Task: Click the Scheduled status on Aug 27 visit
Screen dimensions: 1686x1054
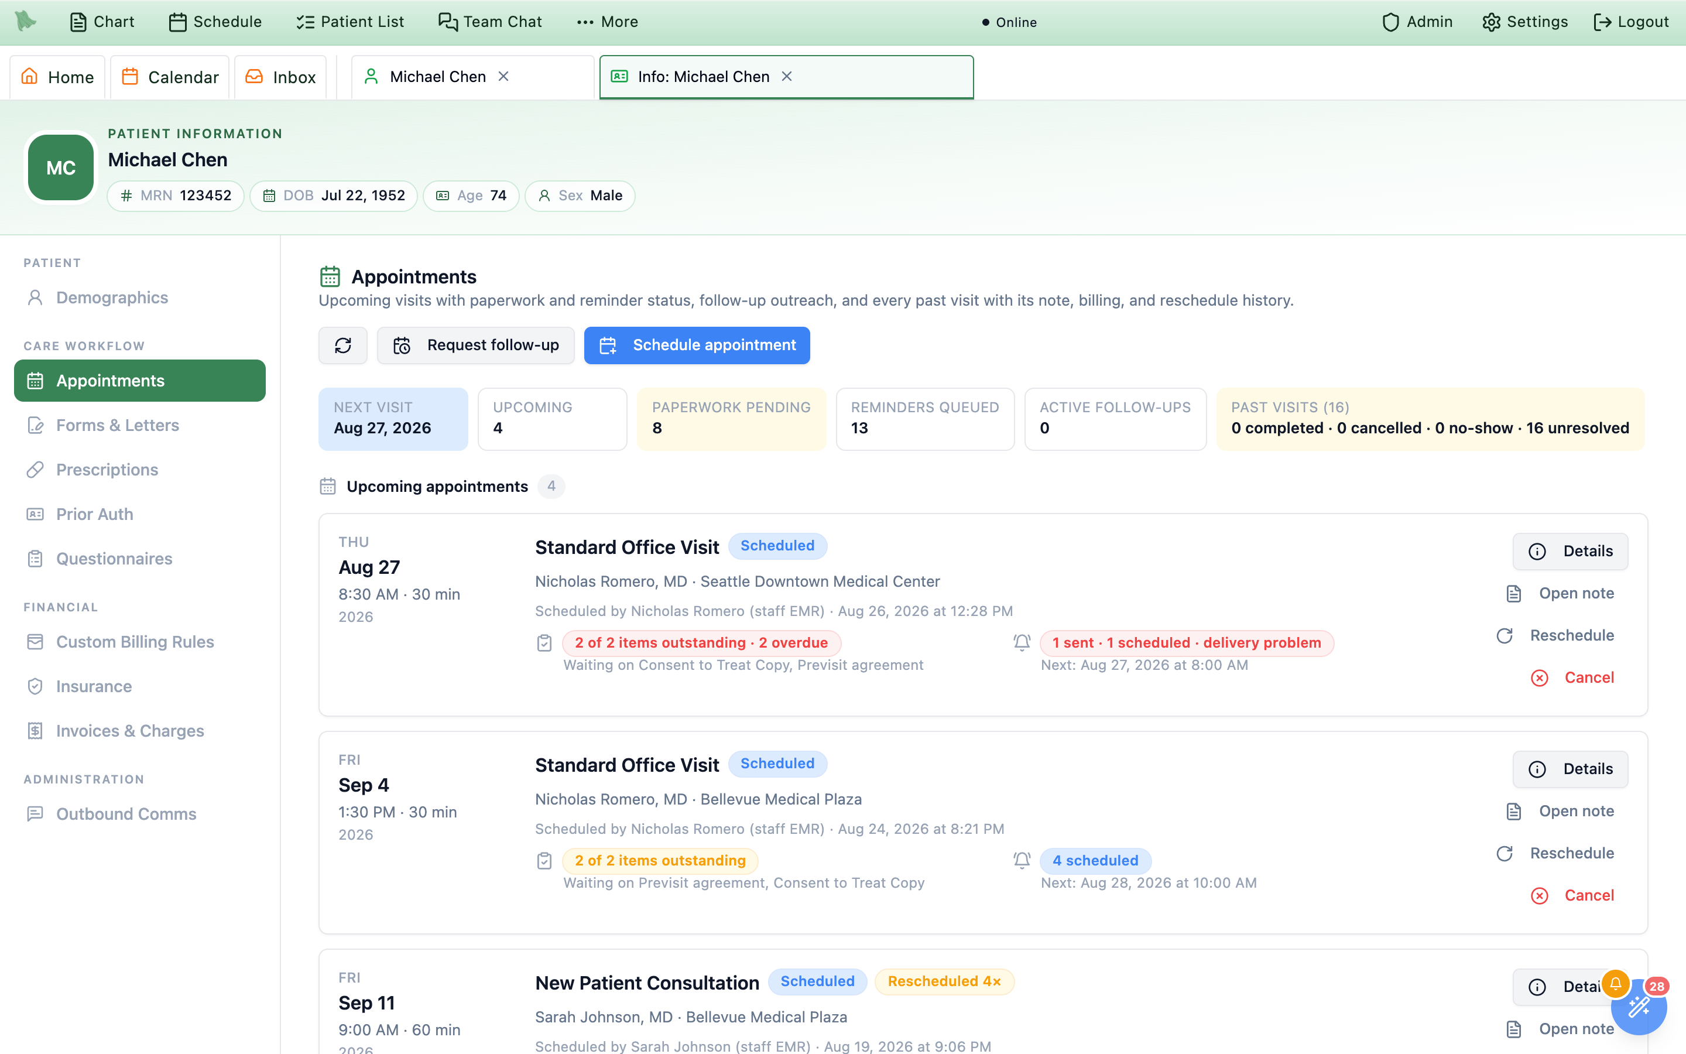Action: 777,546
